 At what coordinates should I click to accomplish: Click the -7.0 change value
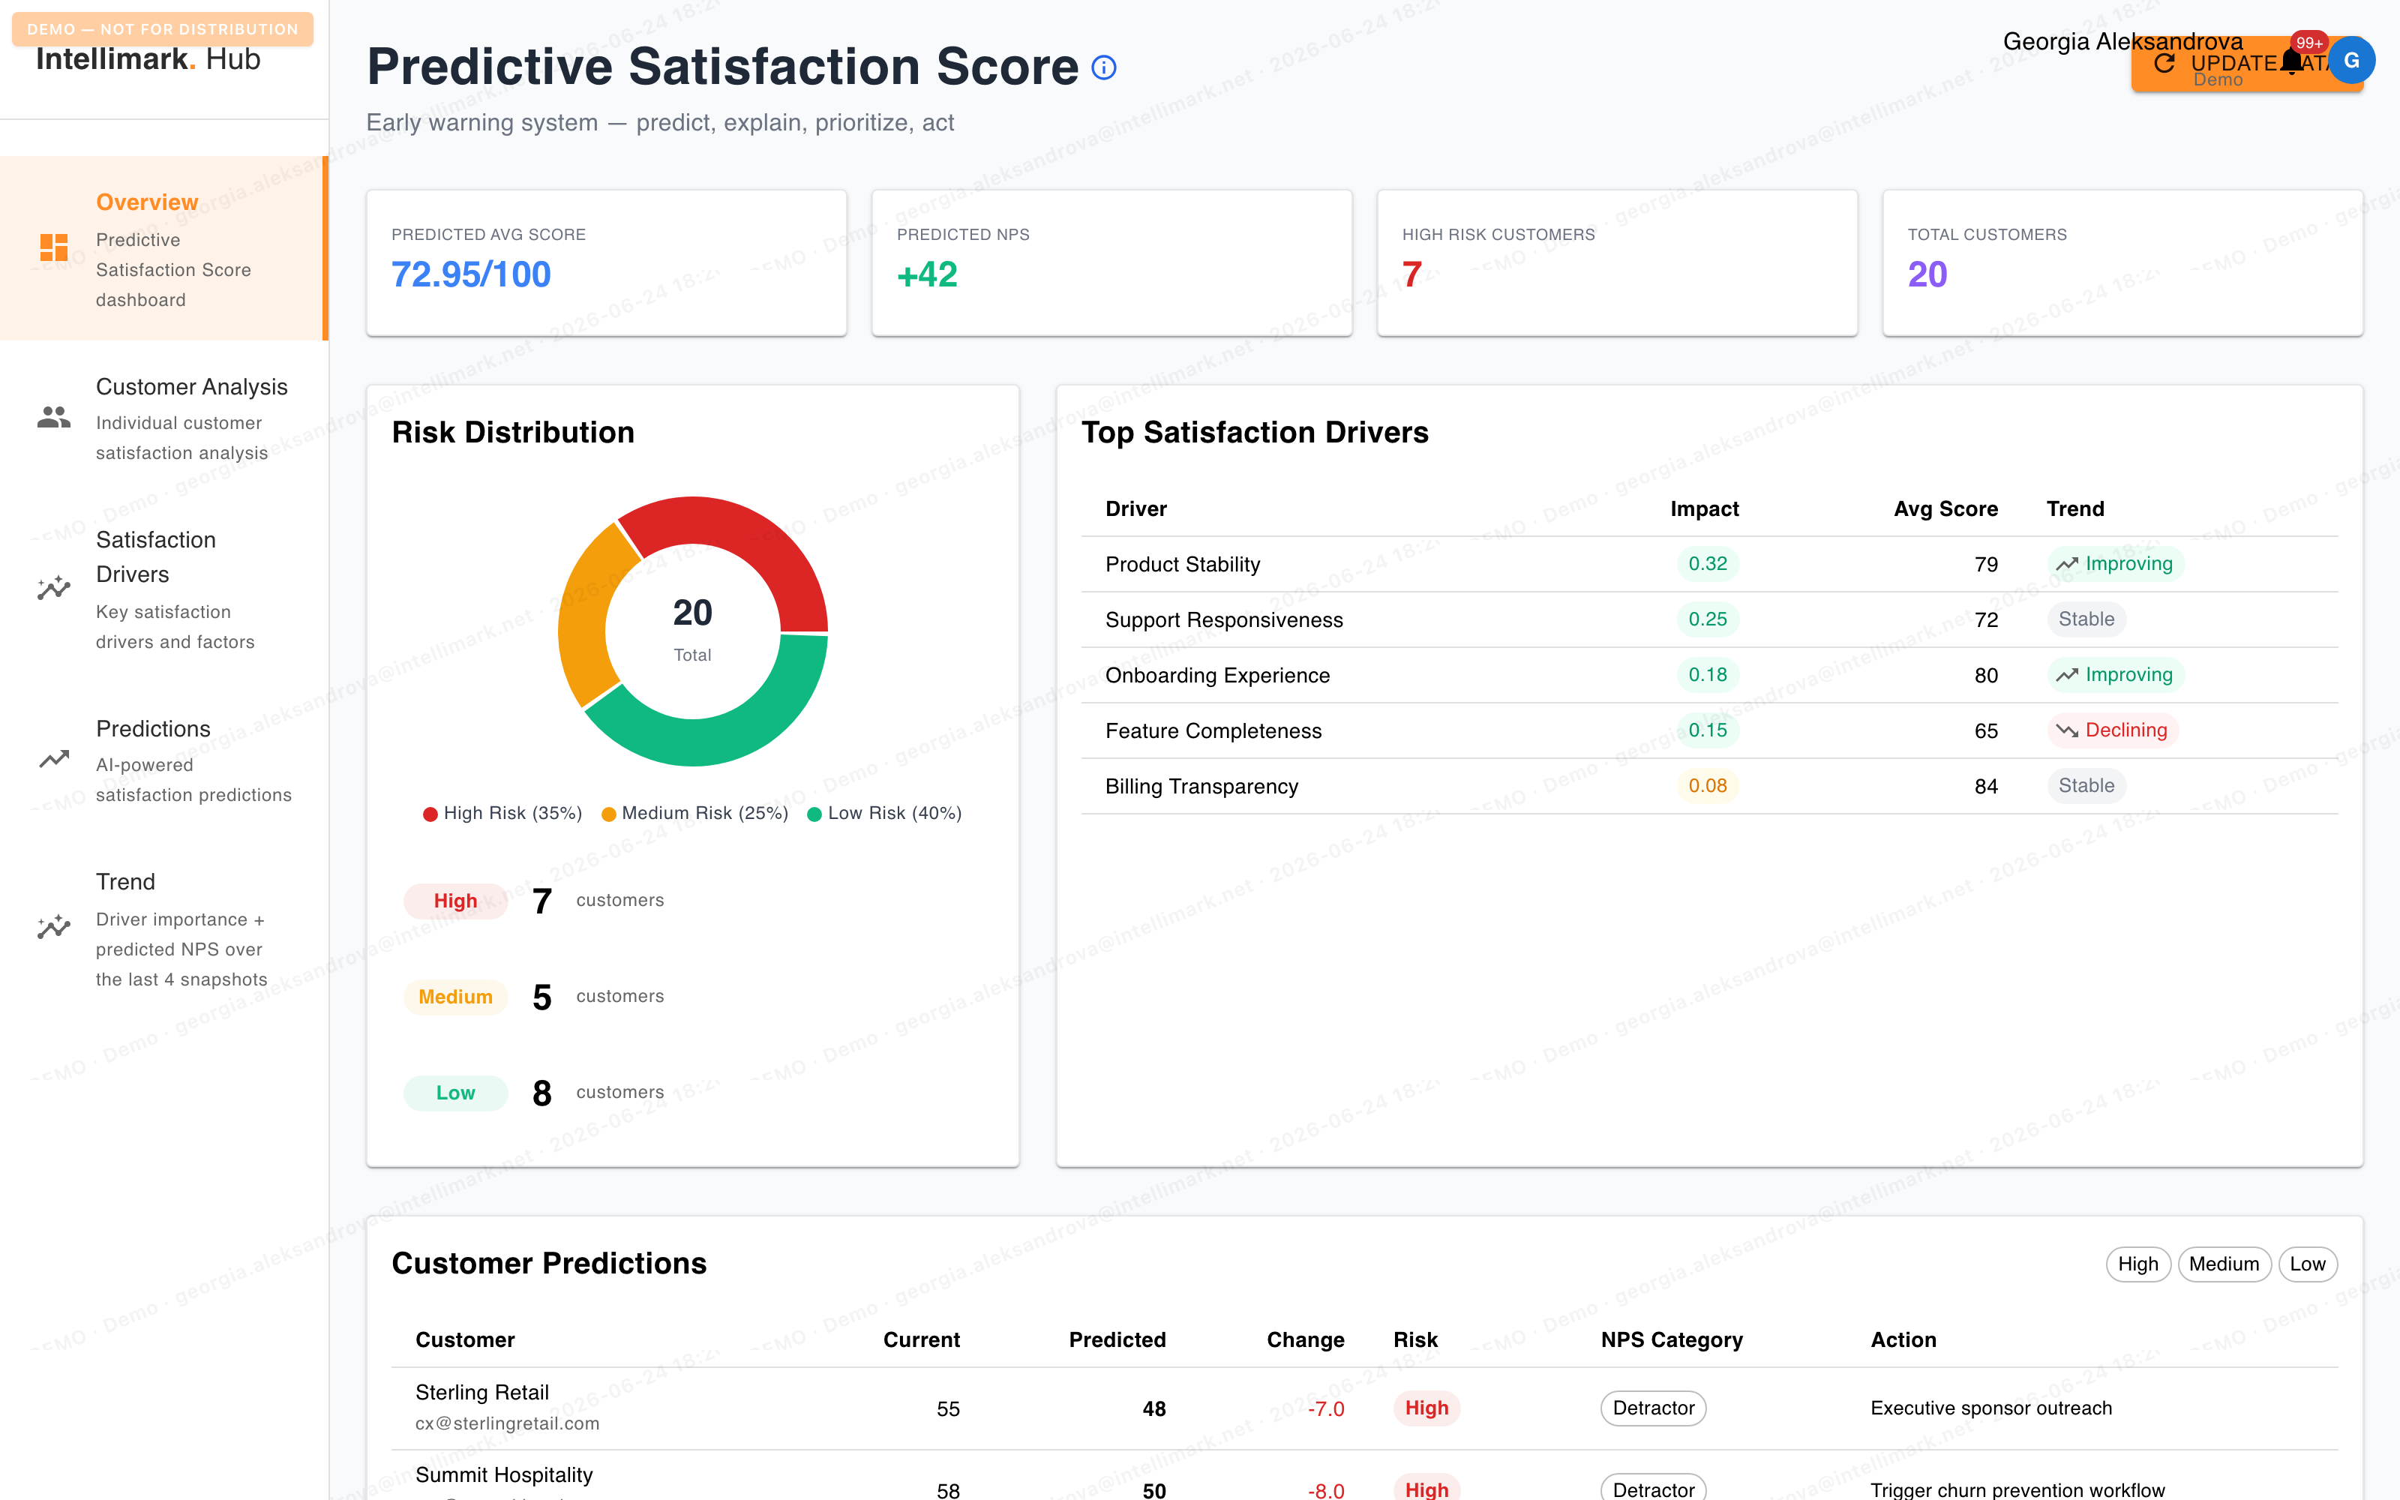tap(1325, 1410)
